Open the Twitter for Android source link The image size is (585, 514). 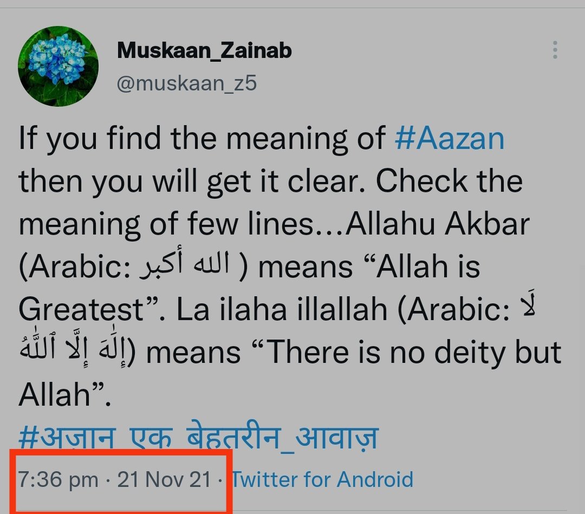(323, 479)
